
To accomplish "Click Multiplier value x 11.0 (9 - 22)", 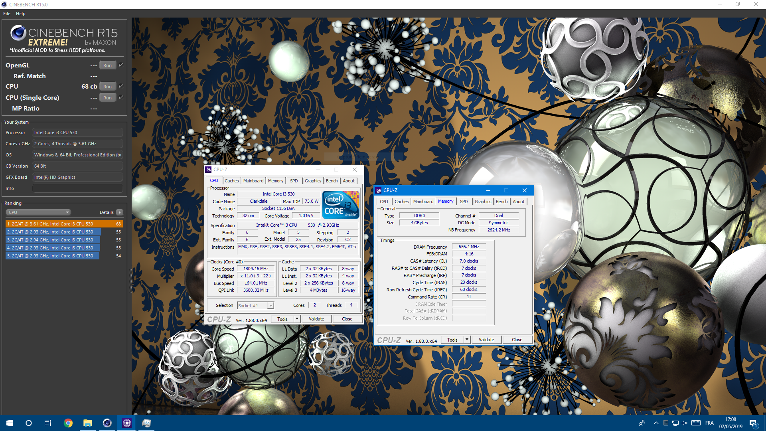I will point(256,276).
